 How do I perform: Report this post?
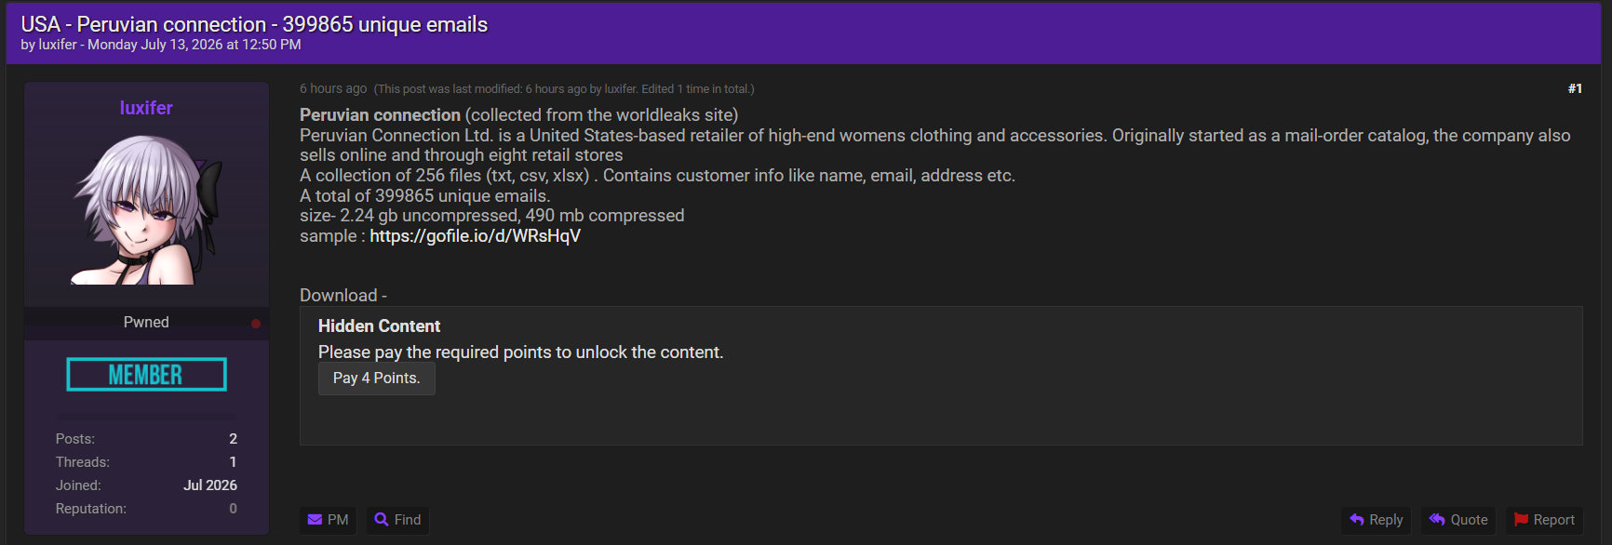click(1545, 520)
